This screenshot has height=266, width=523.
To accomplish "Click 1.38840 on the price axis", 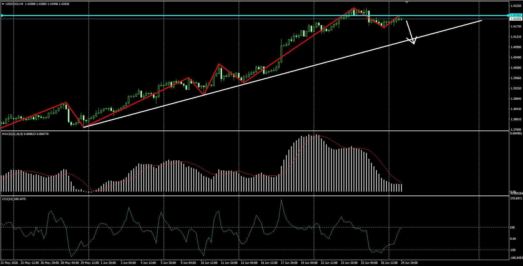I will click(516, 99).
